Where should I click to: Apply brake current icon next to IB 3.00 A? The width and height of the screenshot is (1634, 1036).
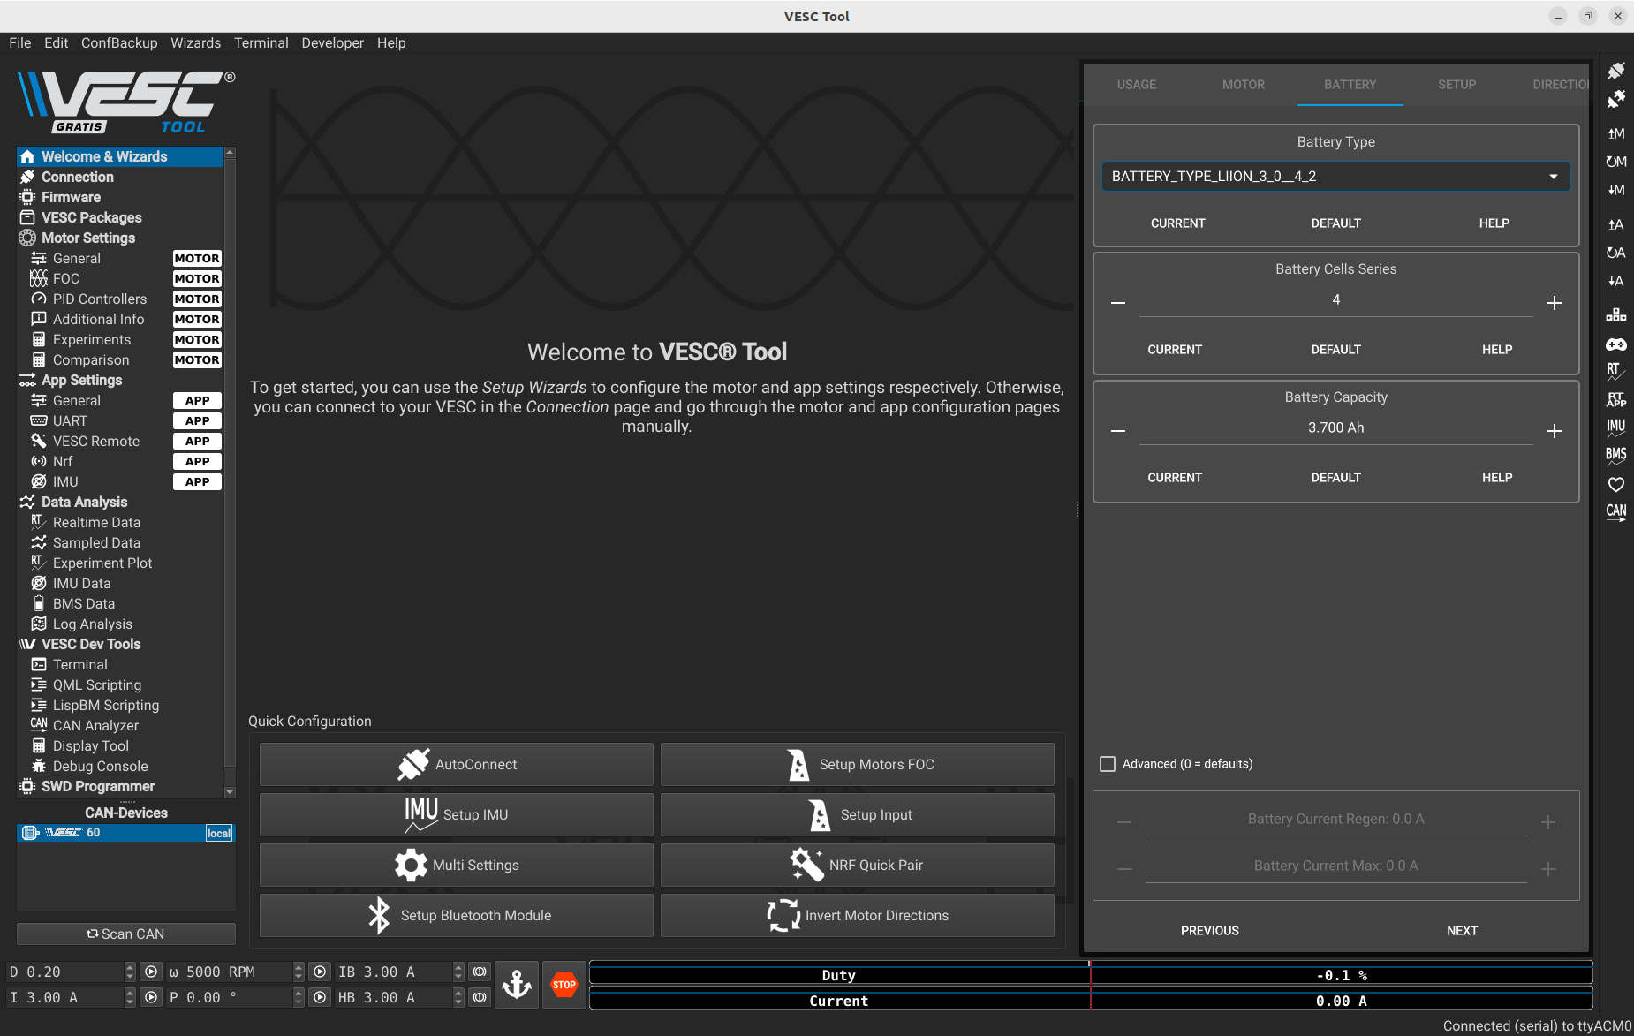(x=480, y=972)
